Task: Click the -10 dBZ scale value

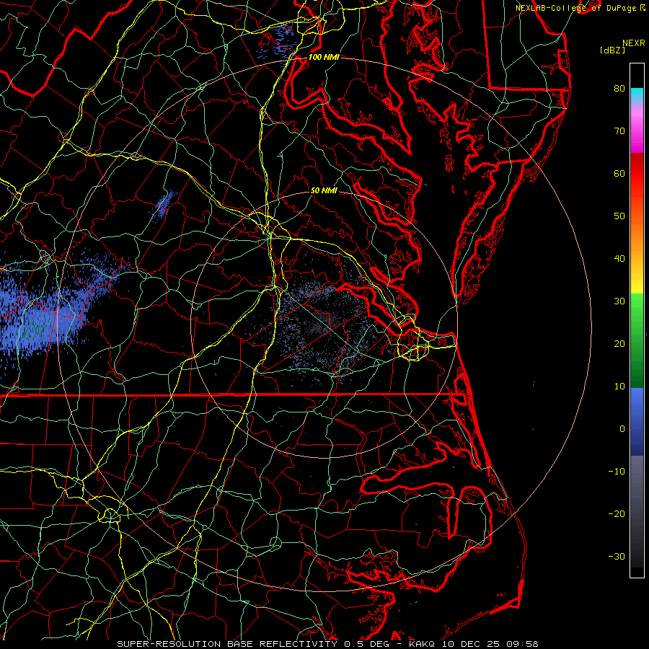Action: click(617, 471)
